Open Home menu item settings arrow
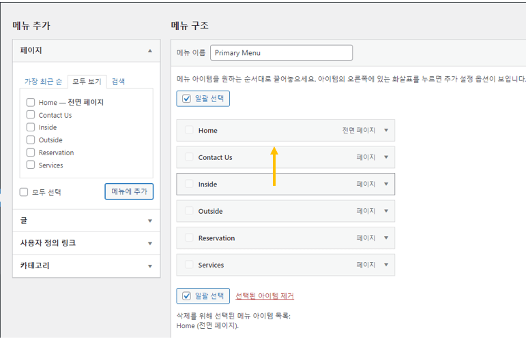 point(386,130)
